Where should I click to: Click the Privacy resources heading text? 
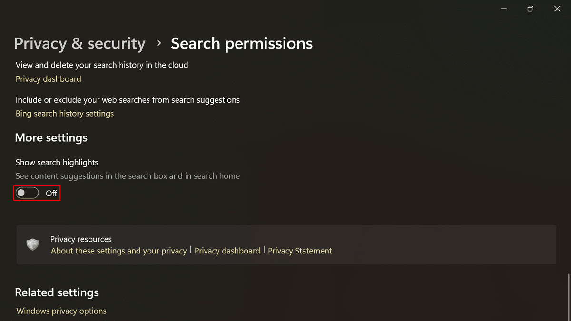point(81,239)
